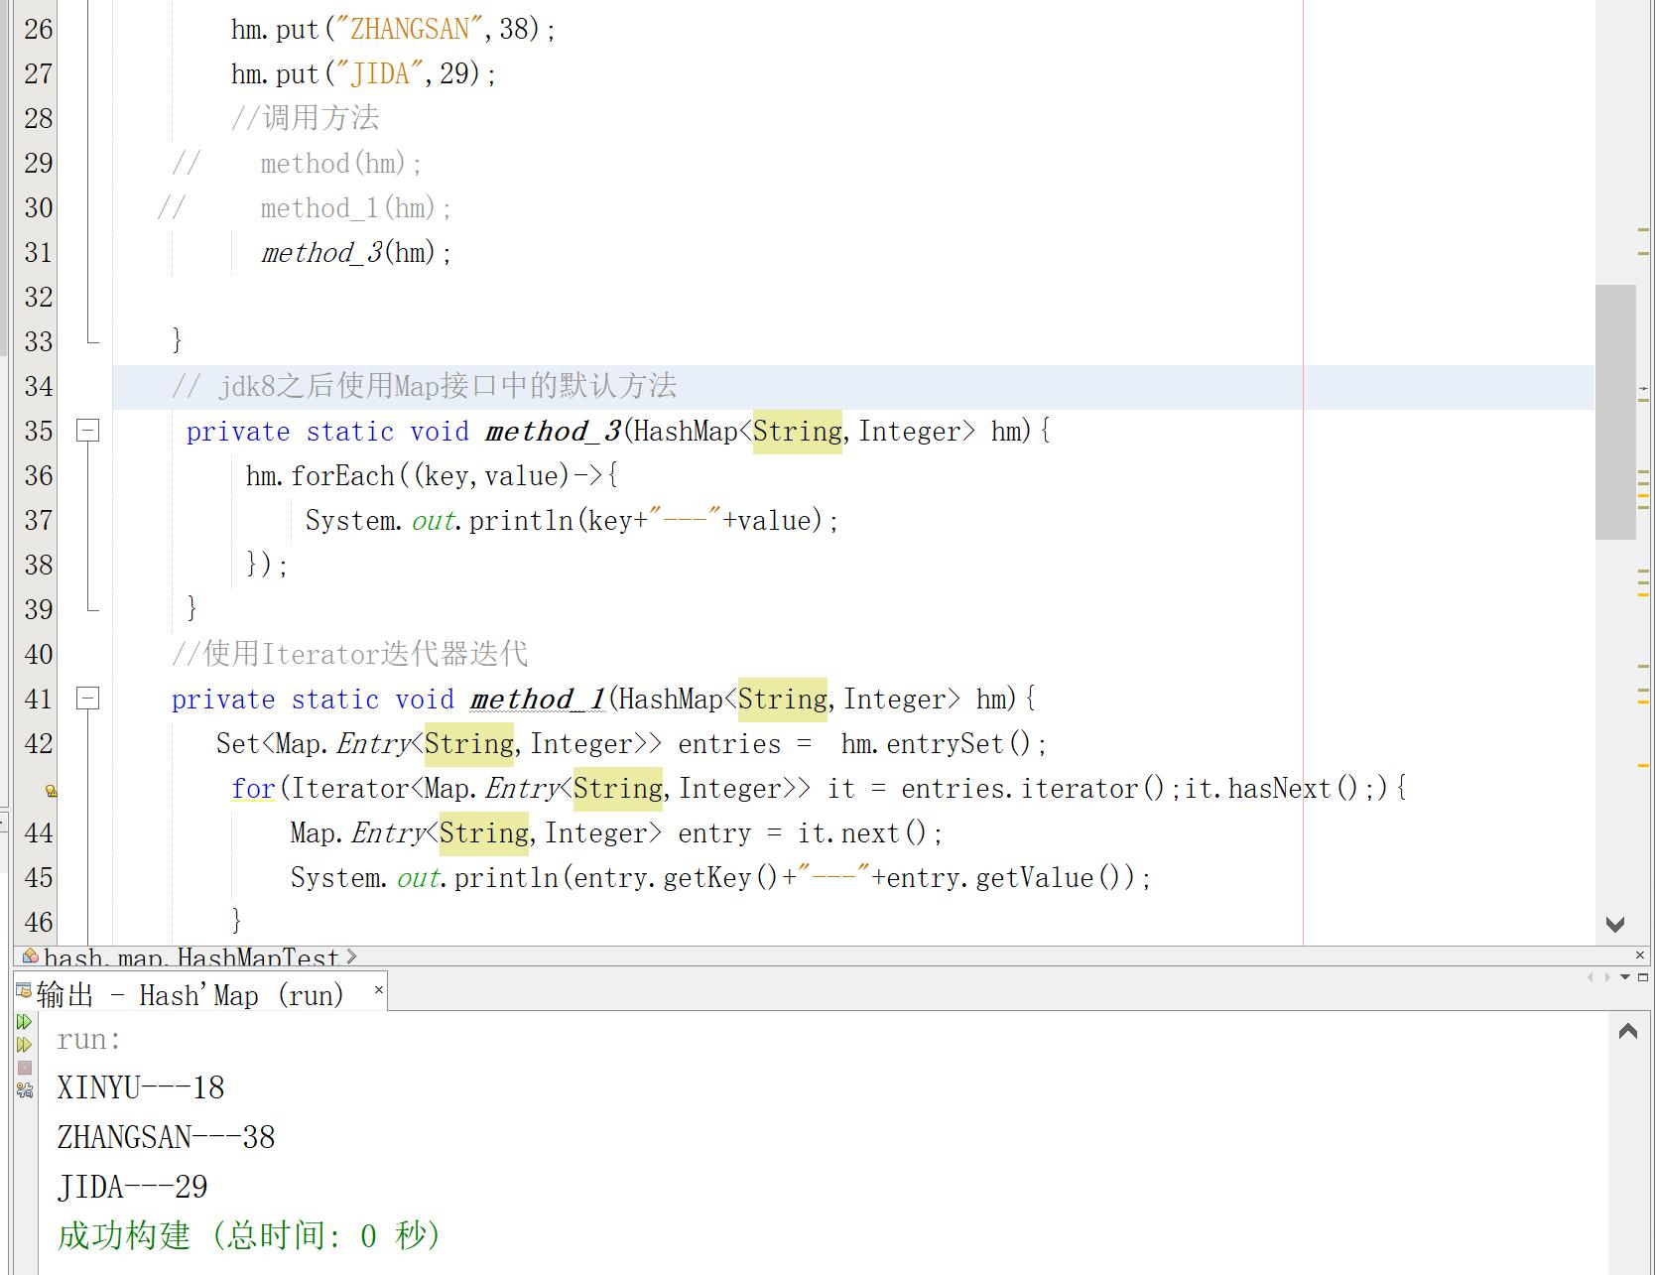Viewport: 1655px width, 1275px height.
Task: Click hash.map.HashMapTest breadcrumb item
Action: [191, 957]
